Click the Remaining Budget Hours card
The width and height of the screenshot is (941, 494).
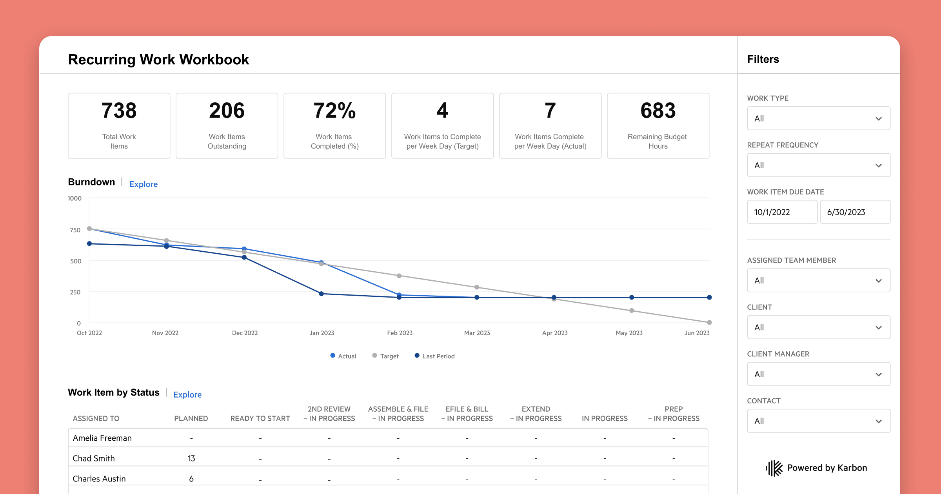point(658,126)
